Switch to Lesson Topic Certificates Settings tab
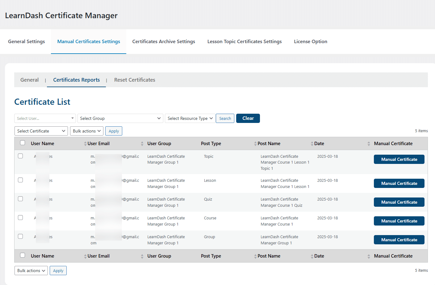 (245, 42)
